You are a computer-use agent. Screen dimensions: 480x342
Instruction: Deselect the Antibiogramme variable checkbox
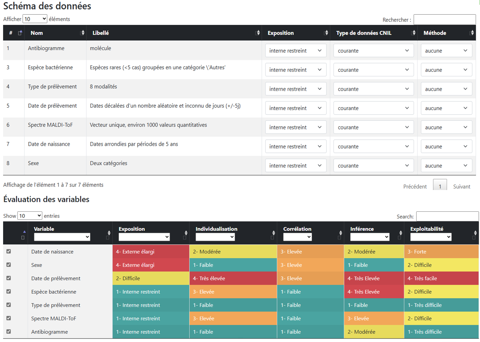click(x=9, y=332)
